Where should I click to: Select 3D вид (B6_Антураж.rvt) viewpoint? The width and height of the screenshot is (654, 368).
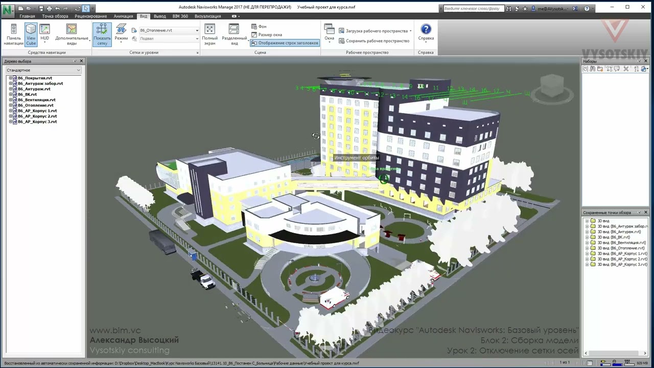tap(619, 232)
